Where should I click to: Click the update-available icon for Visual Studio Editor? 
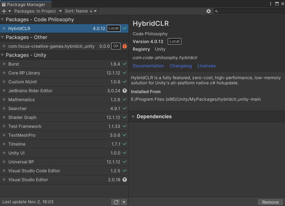point(125,180)
